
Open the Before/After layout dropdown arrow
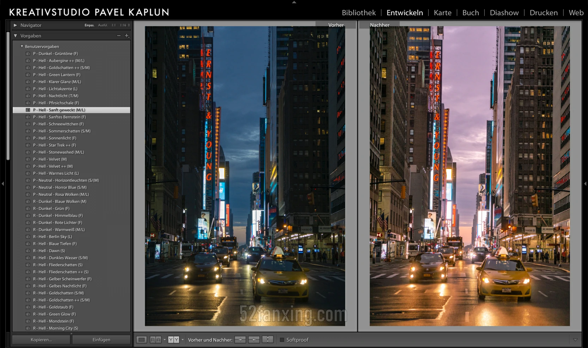coord(183,340)
